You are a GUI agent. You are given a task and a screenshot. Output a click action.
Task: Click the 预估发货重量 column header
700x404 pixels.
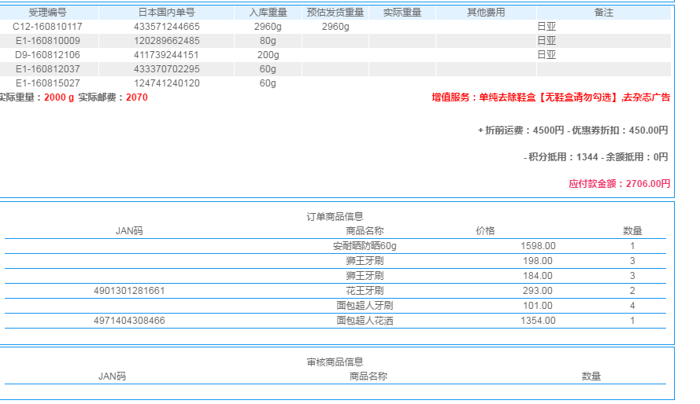click(335, 13)
